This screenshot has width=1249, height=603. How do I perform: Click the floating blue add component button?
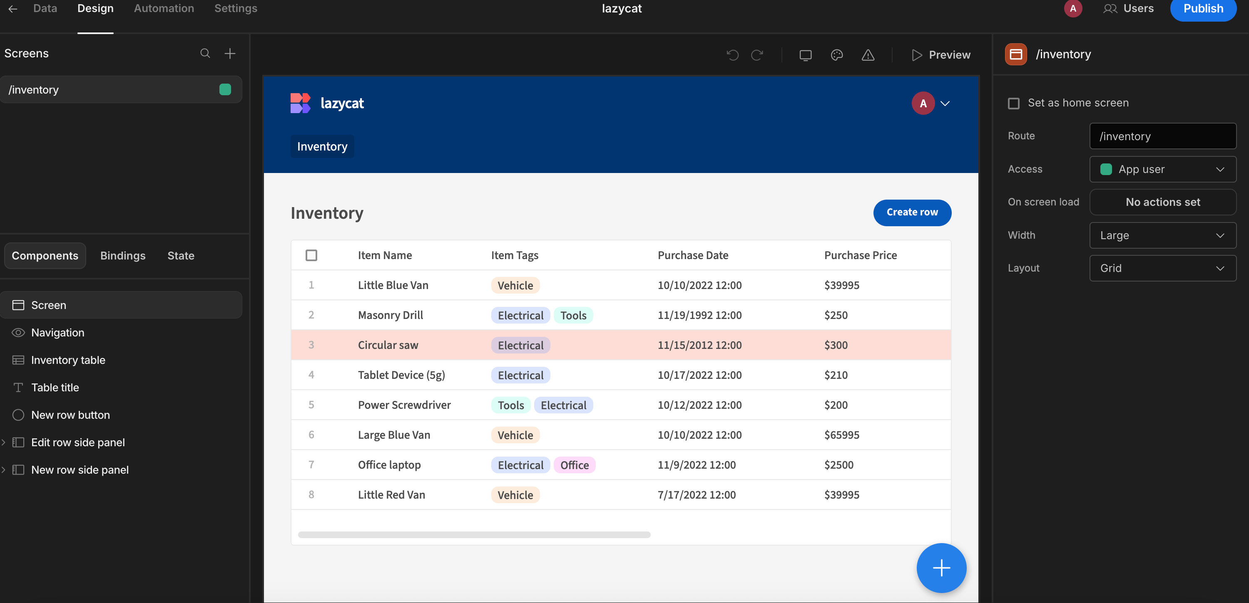941,568
